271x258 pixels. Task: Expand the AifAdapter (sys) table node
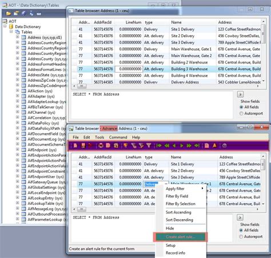[18, 96]
